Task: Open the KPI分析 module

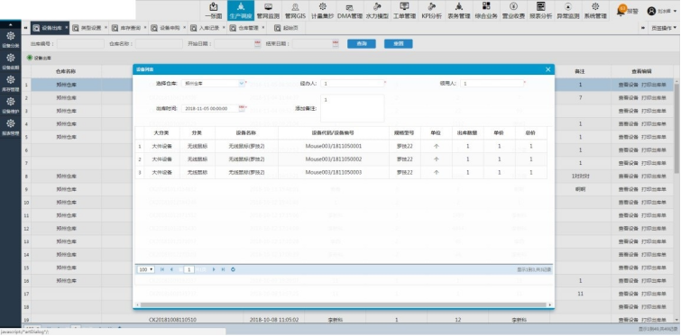Action: 432,11
